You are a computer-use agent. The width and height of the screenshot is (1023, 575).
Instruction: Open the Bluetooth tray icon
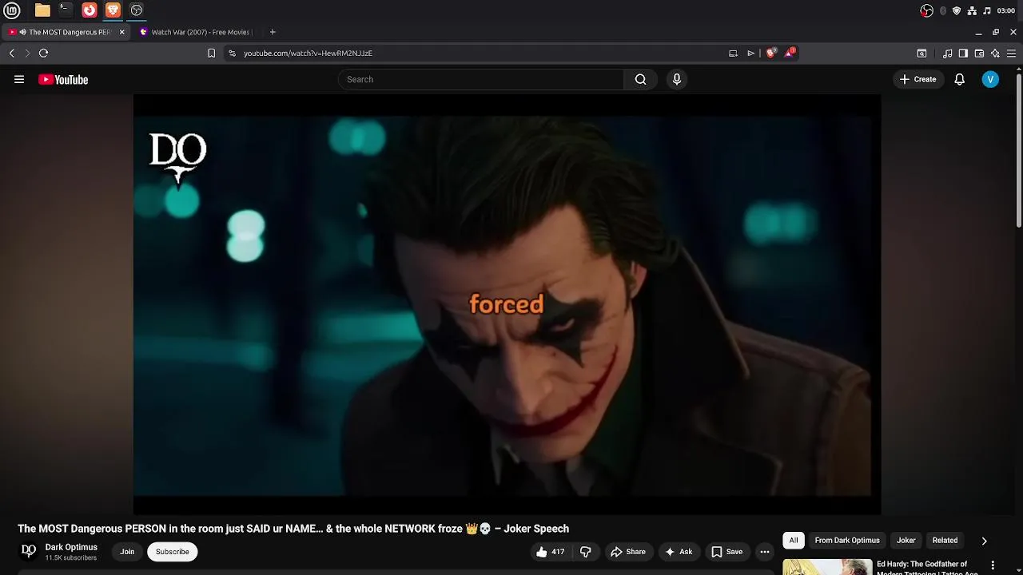pyautogui.click(x=943, y=10)
